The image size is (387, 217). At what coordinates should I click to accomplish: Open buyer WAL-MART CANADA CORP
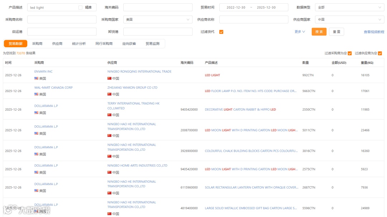53,87
